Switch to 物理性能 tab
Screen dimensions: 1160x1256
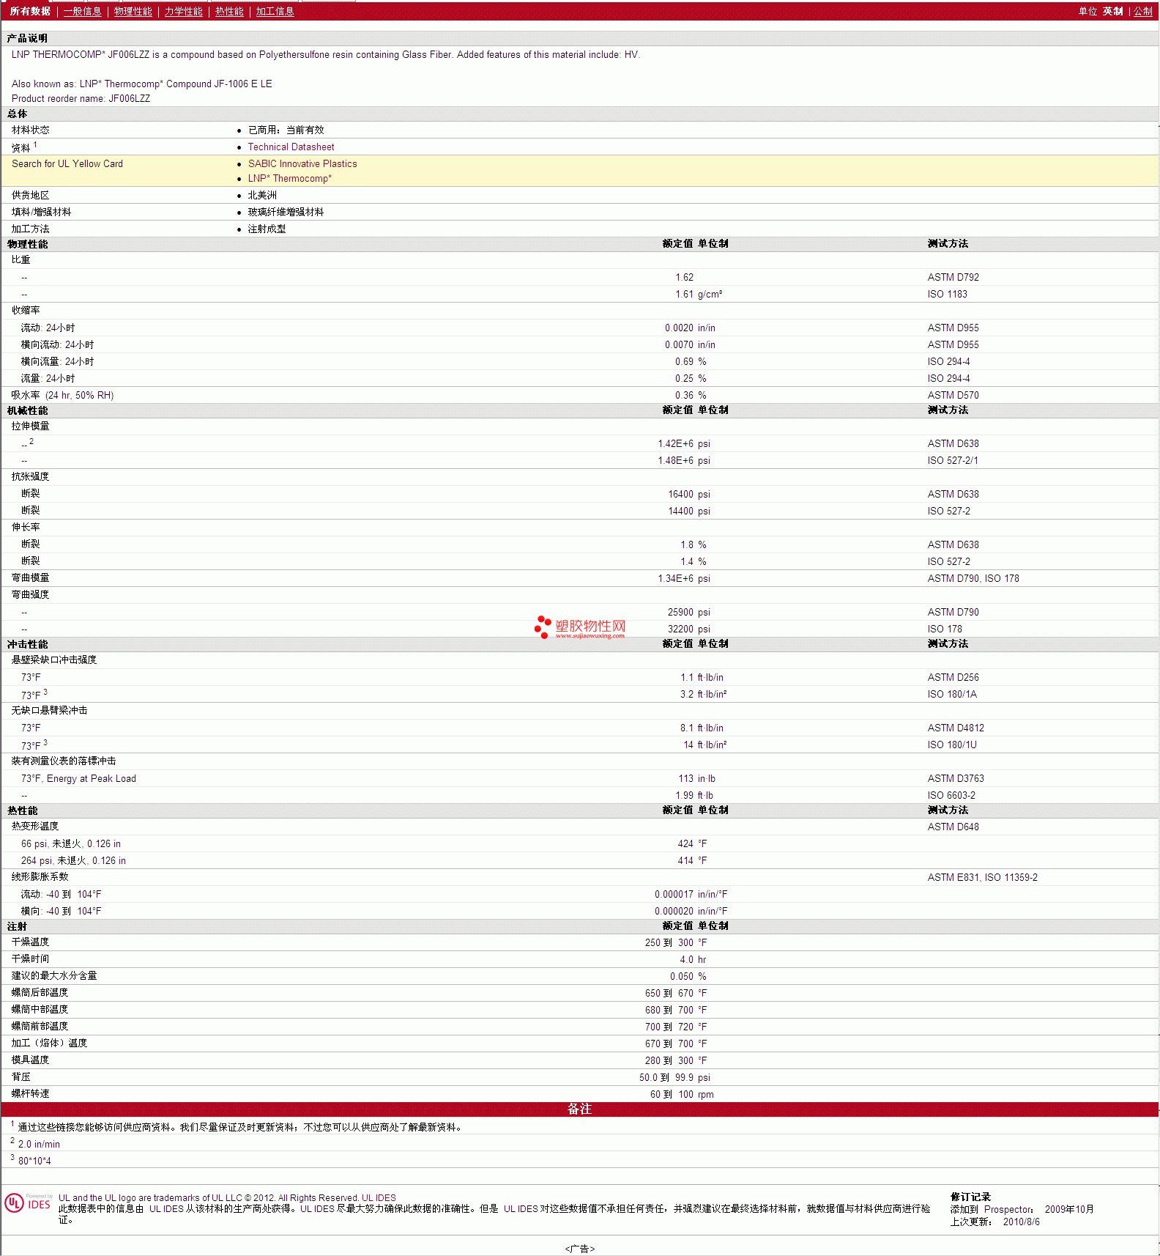[x=133, y=11]
